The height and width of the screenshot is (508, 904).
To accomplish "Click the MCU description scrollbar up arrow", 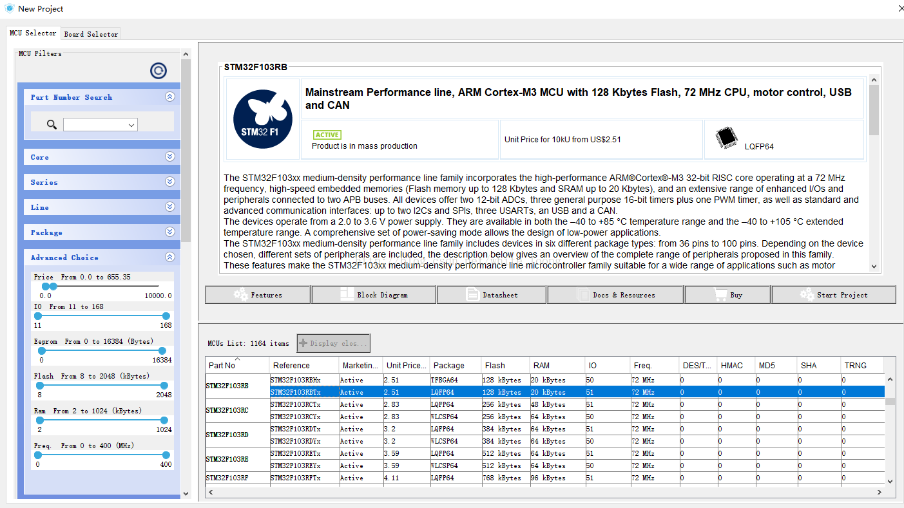I will coord(874,80).
